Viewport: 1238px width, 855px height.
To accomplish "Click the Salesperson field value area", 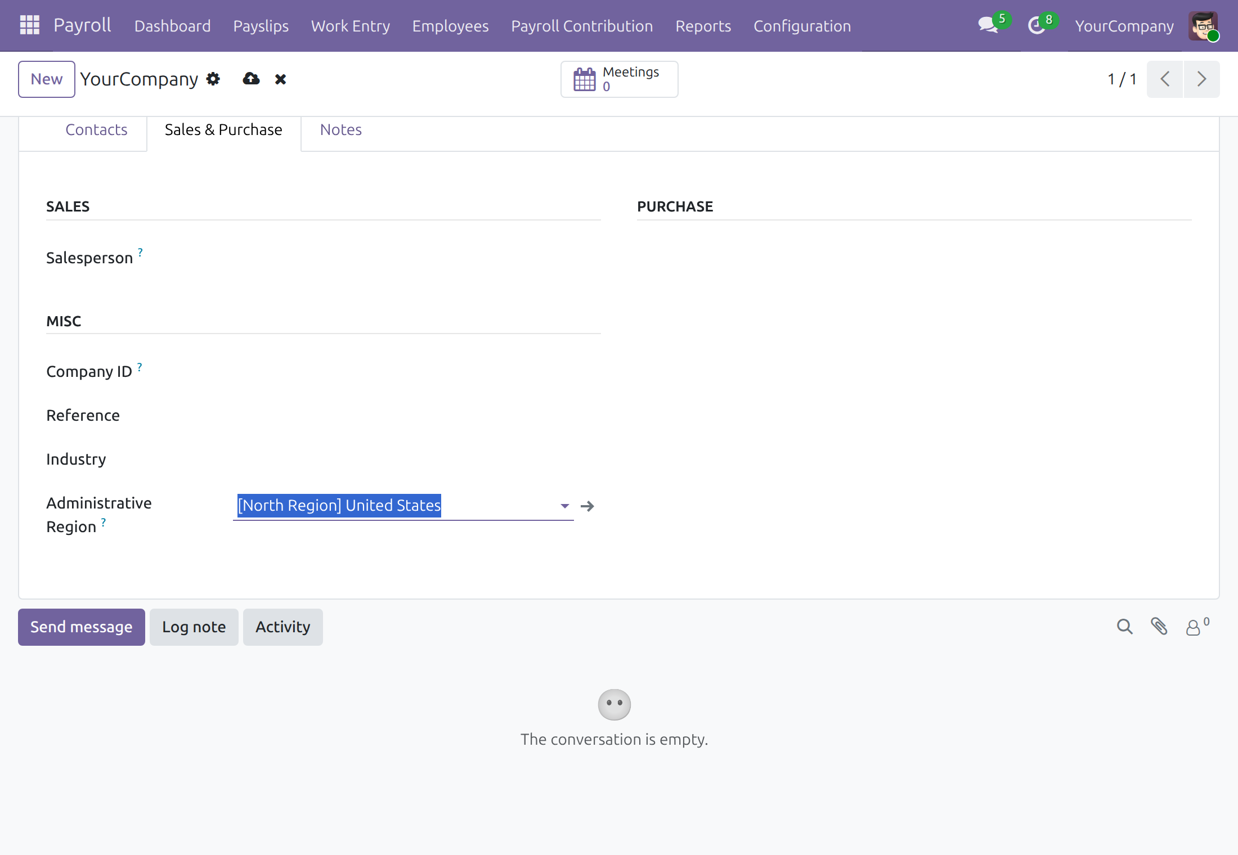I will [x=416, y=258].
